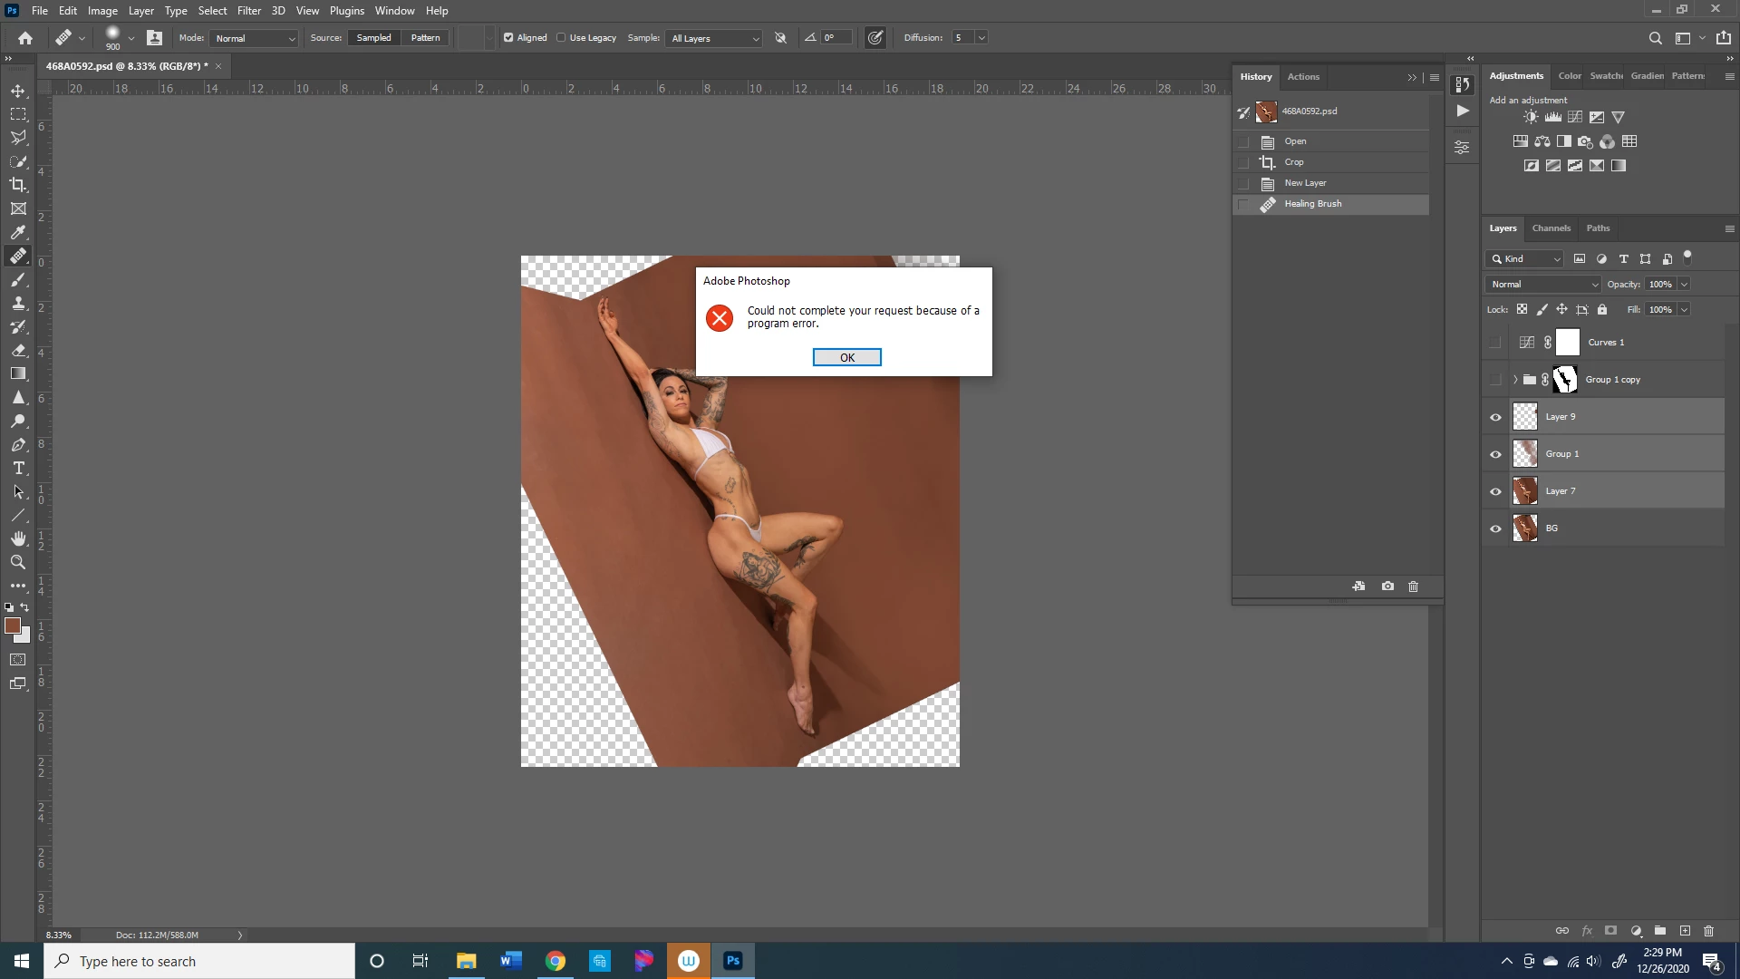The height and width of the screenshot is (979, 1740).
Task: Expand the Group 1 copy folder
Action: tap(1515, 380)
